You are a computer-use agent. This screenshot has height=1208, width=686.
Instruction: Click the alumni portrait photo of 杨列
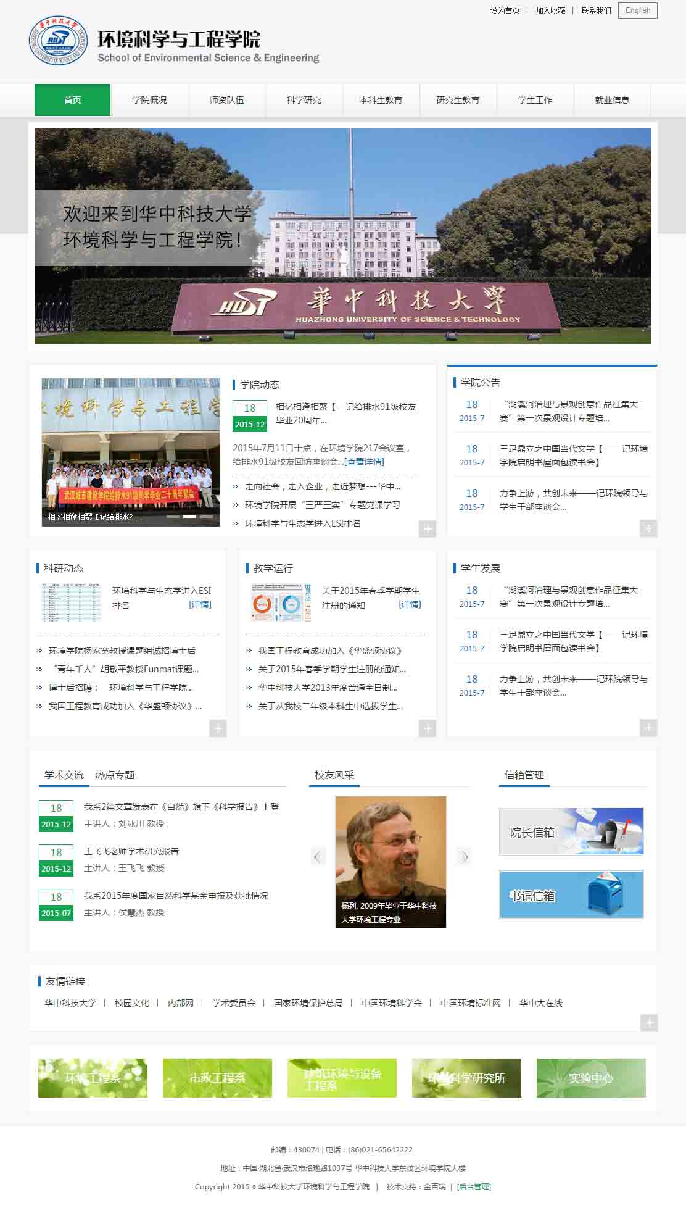pyautogui.click(x=391, y=862)
